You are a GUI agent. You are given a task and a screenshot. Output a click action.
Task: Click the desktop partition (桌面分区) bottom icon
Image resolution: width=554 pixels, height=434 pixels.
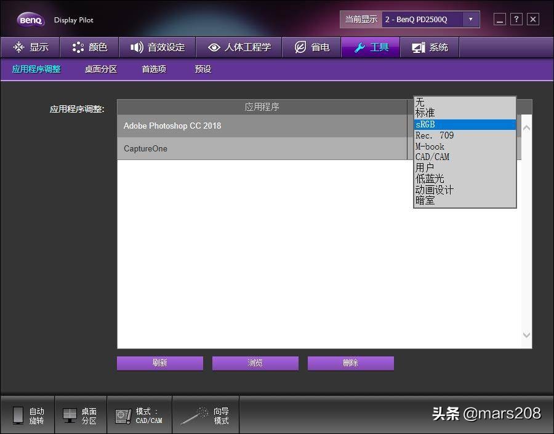tap(70, 416)
